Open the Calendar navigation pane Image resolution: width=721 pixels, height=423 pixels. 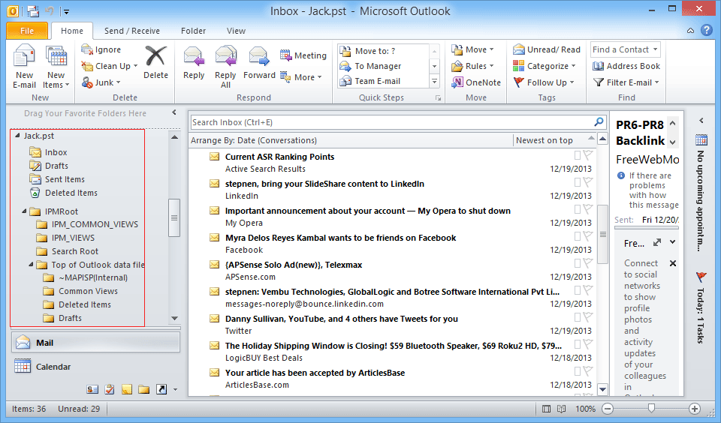pos(95,367)
